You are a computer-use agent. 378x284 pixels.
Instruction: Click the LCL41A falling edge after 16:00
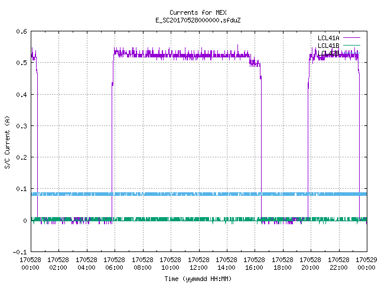(x=261, y=150)
